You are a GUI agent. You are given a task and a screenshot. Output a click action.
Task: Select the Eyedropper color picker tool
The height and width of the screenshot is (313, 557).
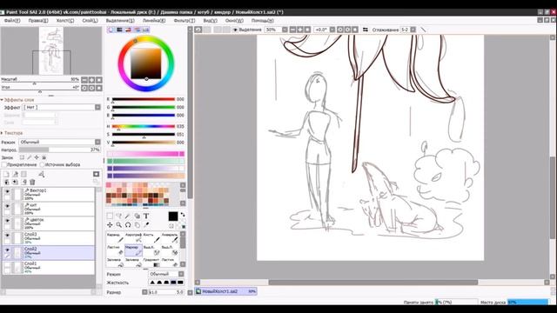pos(146,224)
